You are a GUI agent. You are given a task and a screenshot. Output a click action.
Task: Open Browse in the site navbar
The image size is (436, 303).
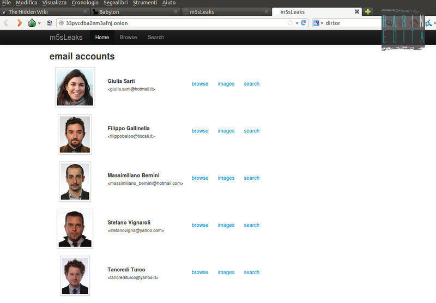128,37
